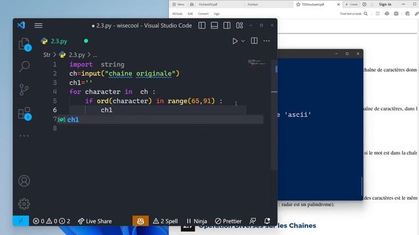Open Convert in Acrobat toolbar
Screen dimensions: 419x235
pyautogui.click(x=203, y=14)
